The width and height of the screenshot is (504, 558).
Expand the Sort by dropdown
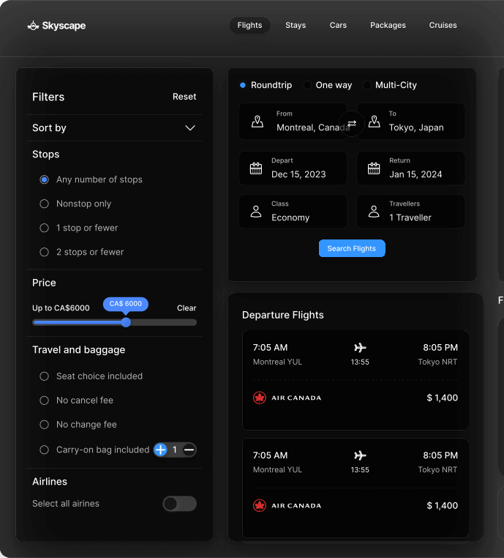click(189, 128)
